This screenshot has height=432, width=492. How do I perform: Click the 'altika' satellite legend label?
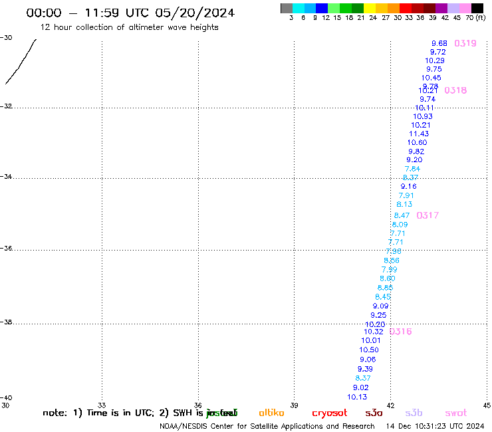point(271,413)
